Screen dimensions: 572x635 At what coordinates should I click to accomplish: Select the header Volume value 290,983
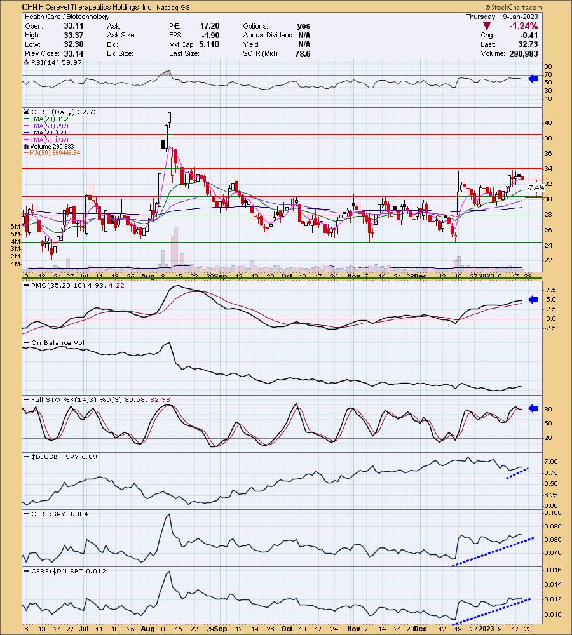[523, 53]
